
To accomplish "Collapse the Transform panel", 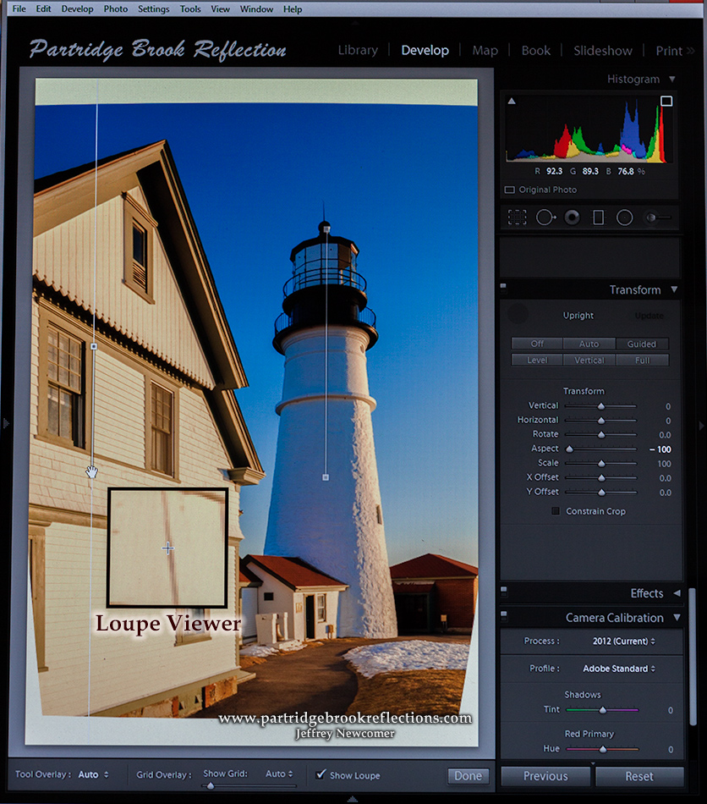I will tap(674, 289).
